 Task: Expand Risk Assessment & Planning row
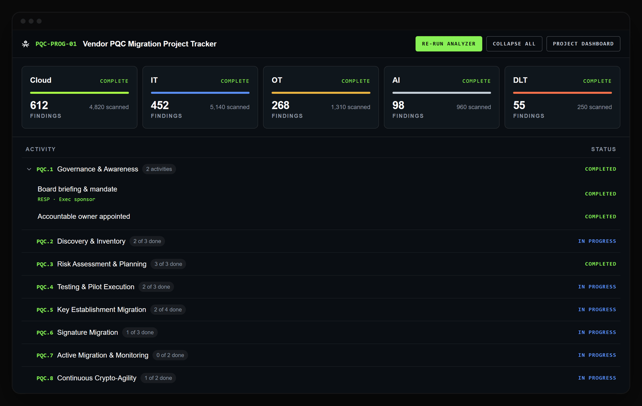pos(321,264)
